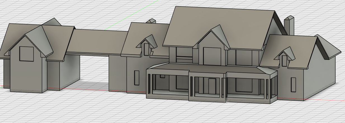Pick the narrow window on the right wing wall
The image size is (345, 123).
(x=293, y=85)
